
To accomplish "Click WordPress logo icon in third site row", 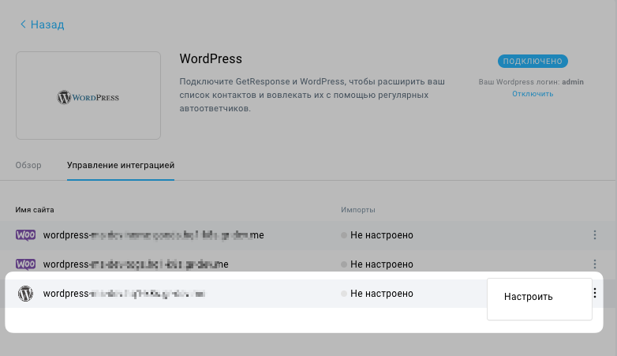I will (25, 294).
